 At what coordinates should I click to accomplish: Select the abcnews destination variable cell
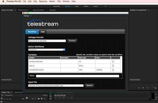[44, 62]
